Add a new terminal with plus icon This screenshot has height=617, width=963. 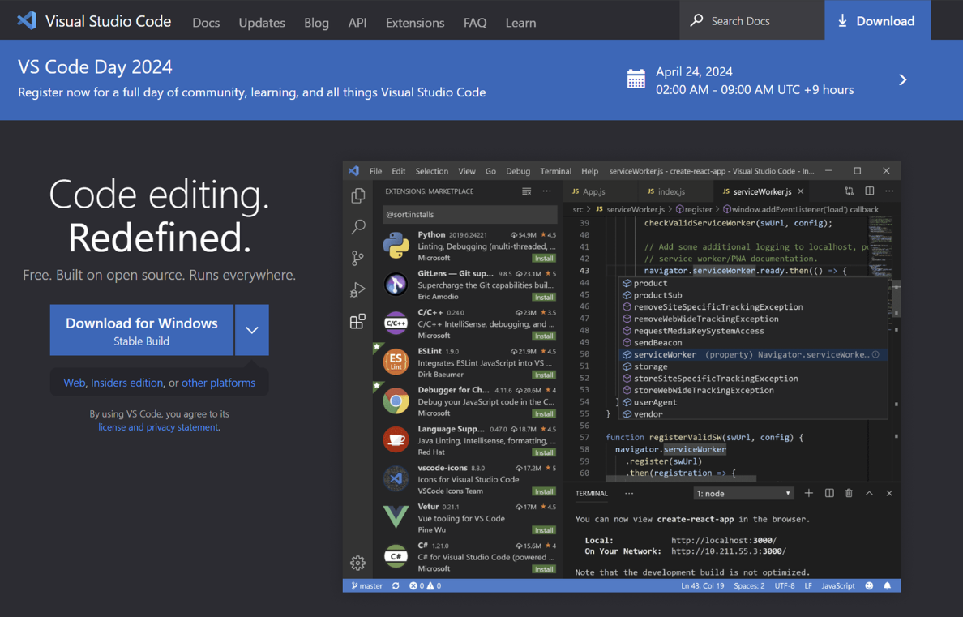809,493
